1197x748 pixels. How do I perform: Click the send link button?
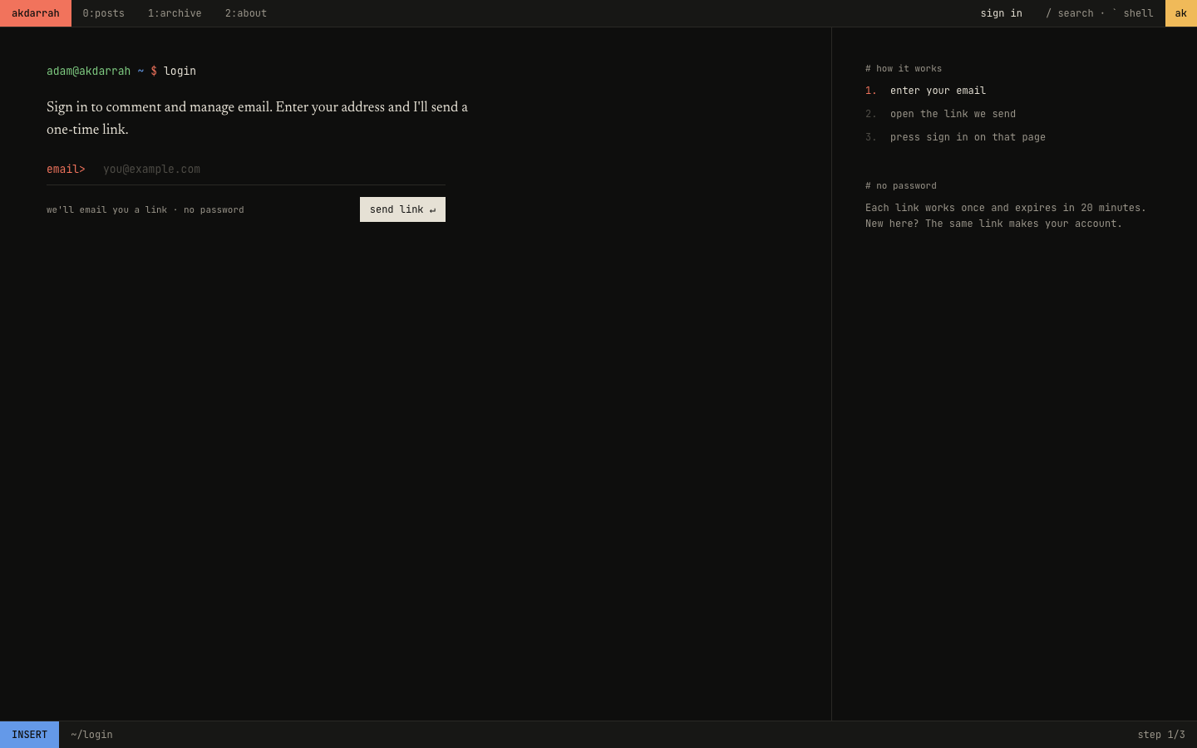pos(402,209)
